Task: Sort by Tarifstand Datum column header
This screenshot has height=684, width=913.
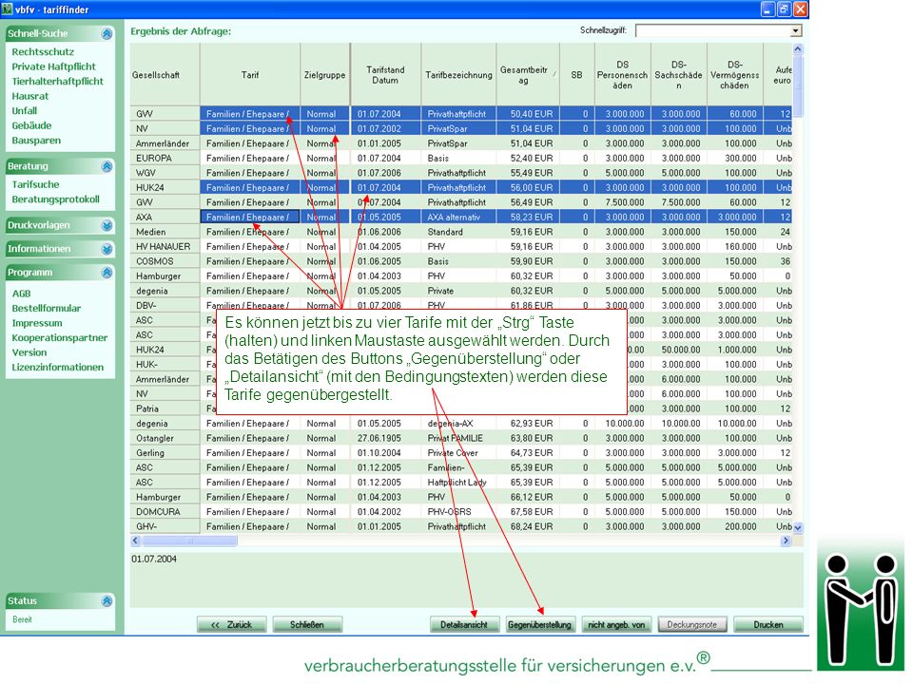Action: (385, 75)
